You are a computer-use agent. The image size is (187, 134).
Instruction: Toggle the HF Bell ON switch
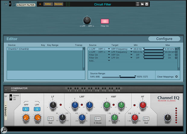pyautogui.click(x=146, y=118)
